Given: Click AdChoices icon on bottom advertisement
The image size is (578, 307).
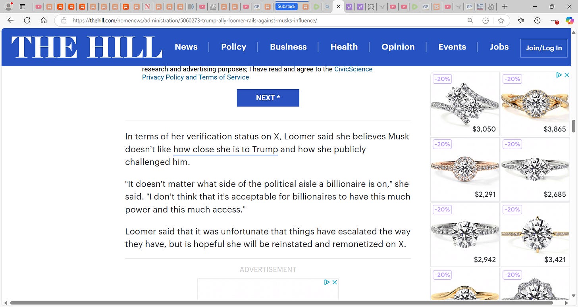Looking at the screenshot, I should pos(327,282).
